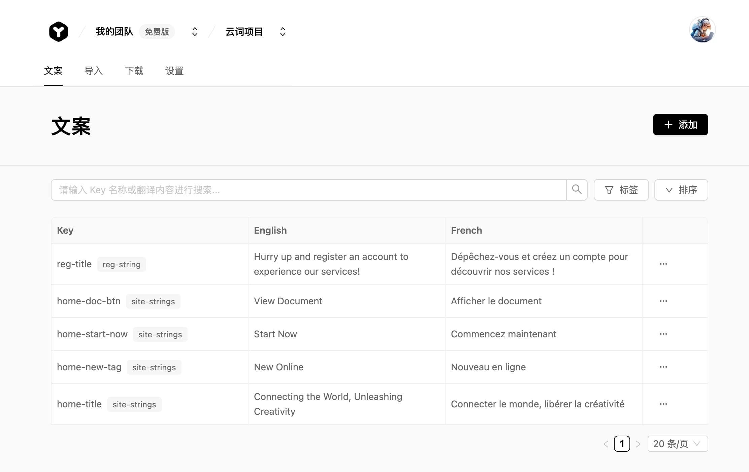Click the previous page arrow
The image size is (749, 472).
click(606, 444)
